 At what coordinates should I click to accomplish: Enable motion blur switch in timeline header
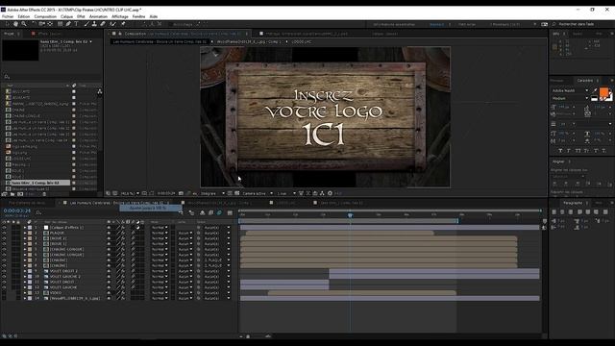(x=219, y=212)
